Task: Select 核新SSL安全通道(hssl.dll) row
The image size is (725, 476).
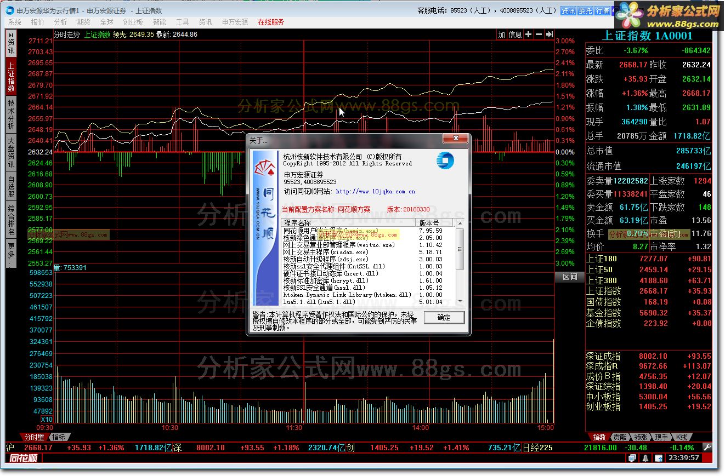Action: 367,288
